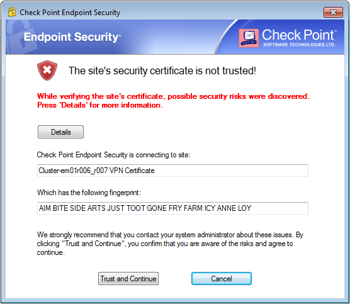Viewport: 350px width, 304px height.
Task: Click the Check Point brand text
Action: [299, 35]
